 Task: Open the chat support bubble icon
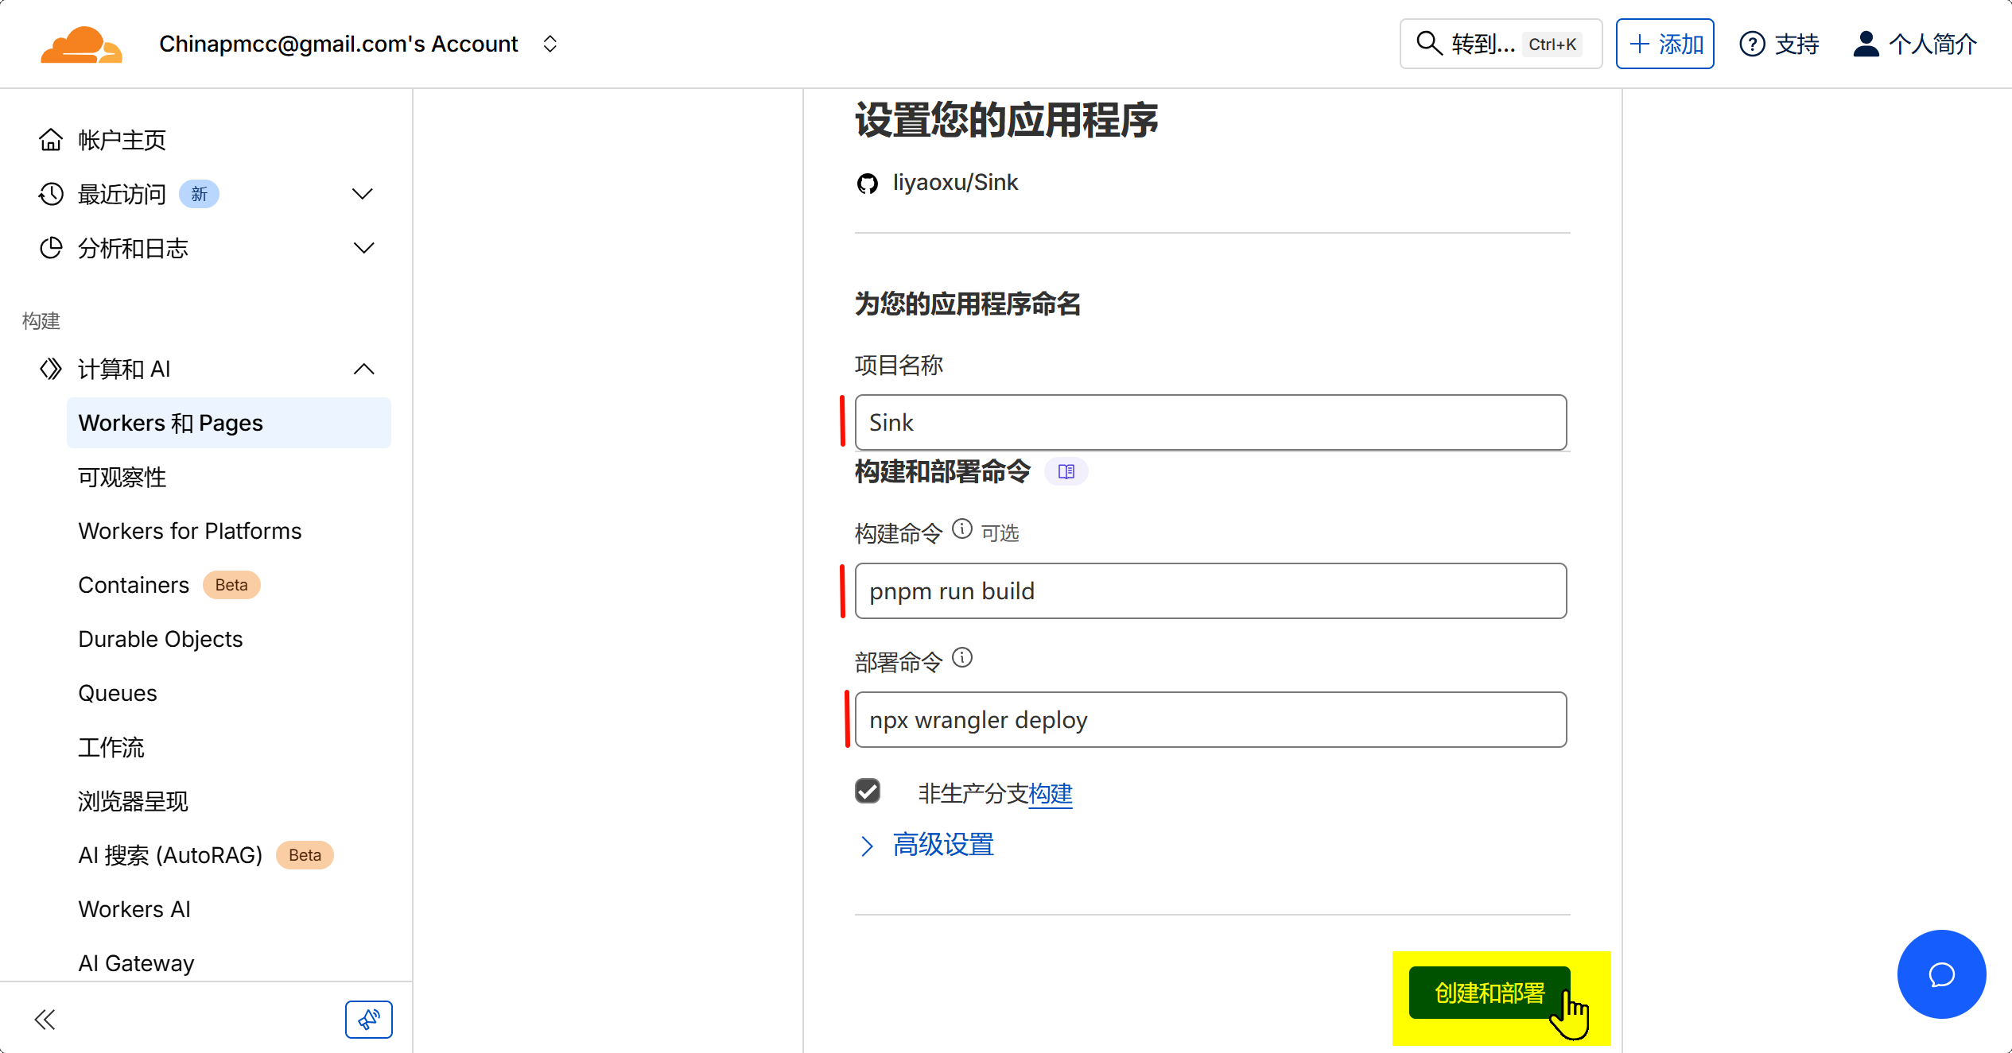(1941, 974)
